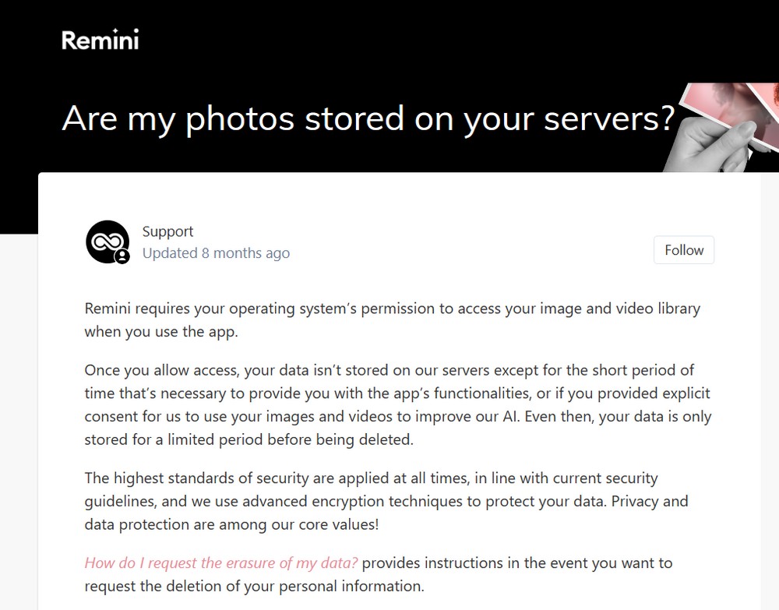This screenshot has width=779, height=610.
Task: Click the Remini logo in the header
Action: click(x=100, y=39)
